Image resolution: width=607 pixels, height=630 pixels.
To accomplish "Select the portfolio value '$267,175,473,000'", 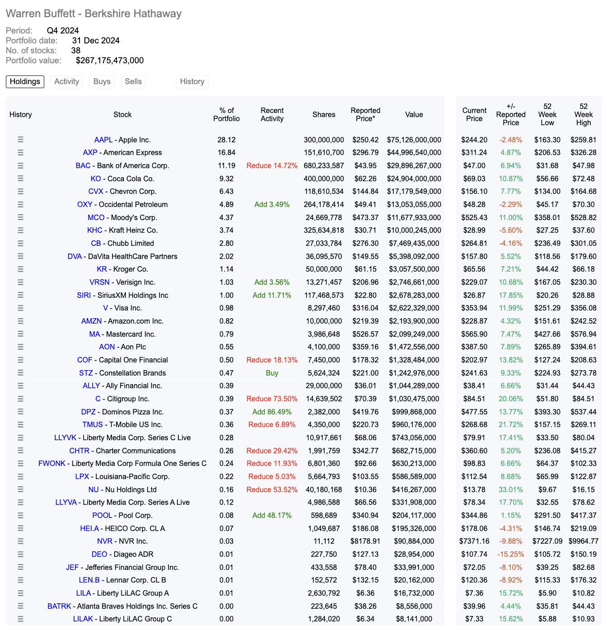I will (110, 61).
